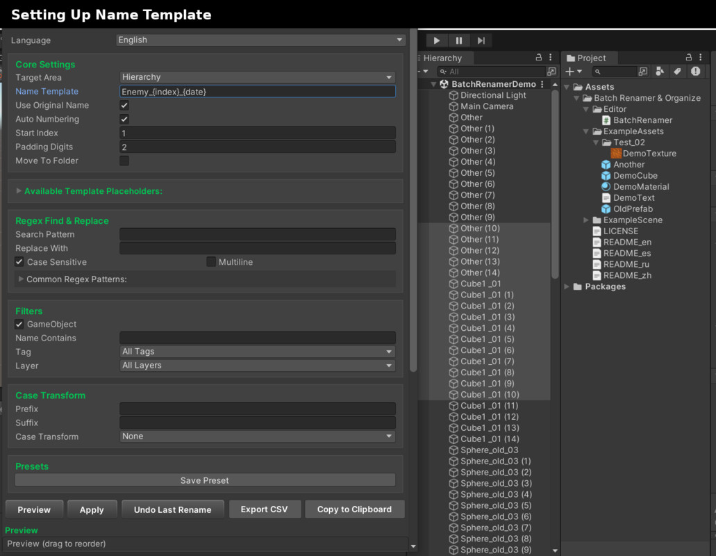Click the Search by Type icon in Project

660,72
